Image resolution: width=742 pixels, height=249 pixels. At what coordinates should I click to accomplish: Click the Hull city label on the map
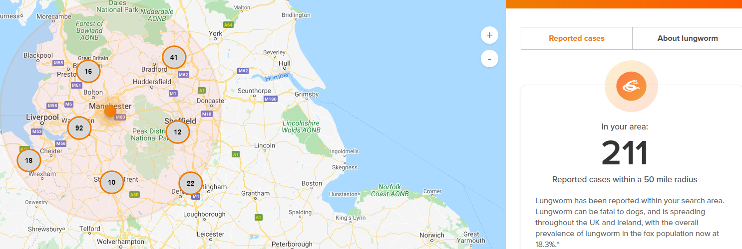click(x=285, y=63)
